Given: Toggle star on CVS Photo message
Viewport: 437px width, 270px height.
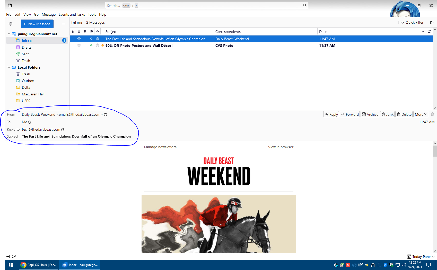Looking at the screenshot, I should point(79,46).
